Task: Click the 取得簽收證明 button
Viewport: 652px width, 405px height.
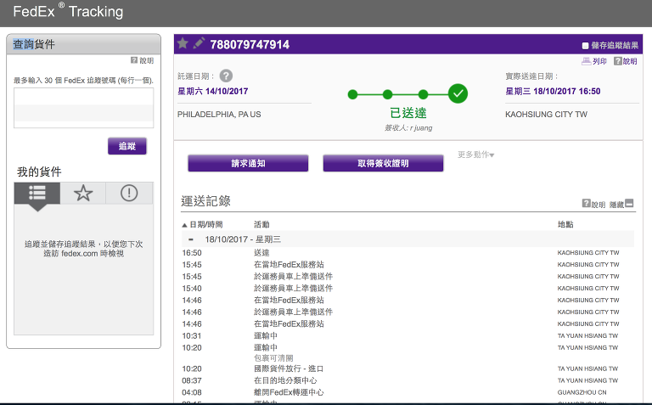Action: tap(383, 163)
